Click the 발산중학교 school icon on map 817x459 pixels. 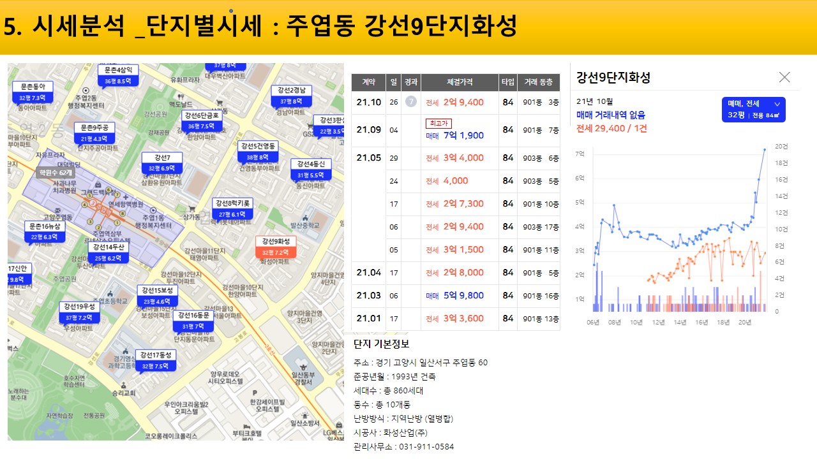click(304, 217)
